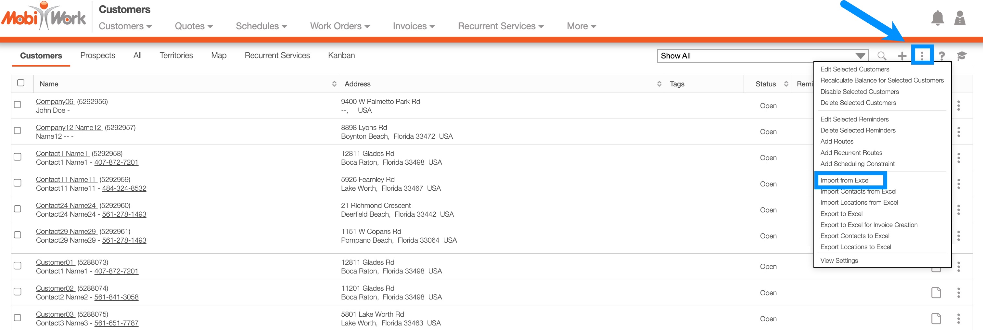Click the notification bell icon
983x330 pixels.
937,18
